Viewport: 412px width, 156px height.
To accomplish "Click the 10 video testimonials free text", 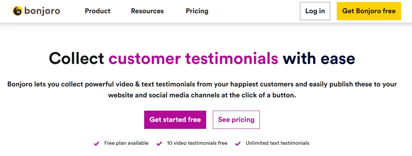I will click(197, 143).
